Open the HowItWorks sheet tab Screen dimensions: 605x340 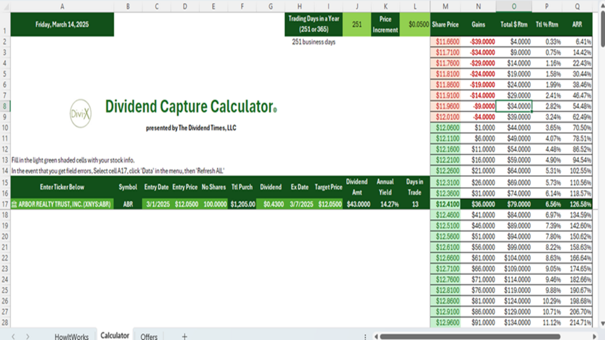click(72, 336)
